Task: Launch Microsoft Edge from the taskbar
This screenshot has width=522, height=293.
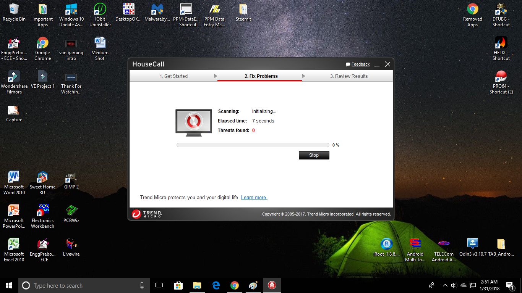Action: click(x=216, y=285)
